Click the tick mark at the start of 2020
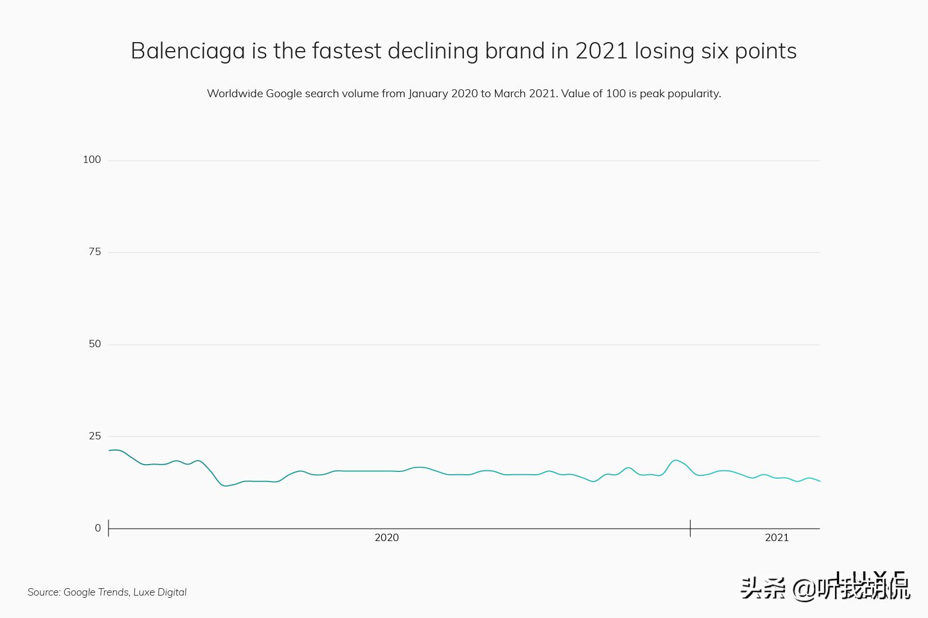This screenshot has height=618, width=928. (x=109, y=528)
